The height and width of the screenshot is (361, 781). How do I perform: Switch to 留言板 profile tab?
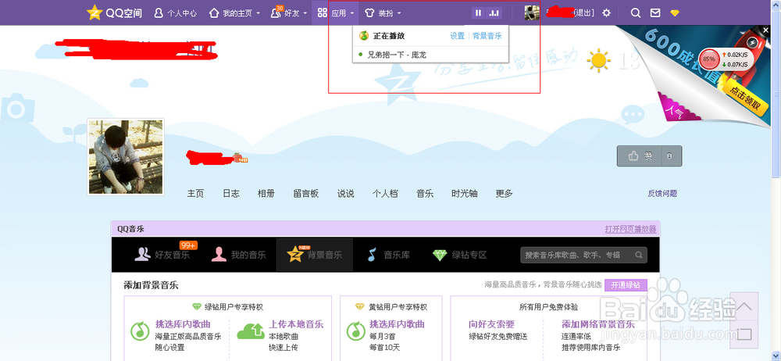pos(306,194)
